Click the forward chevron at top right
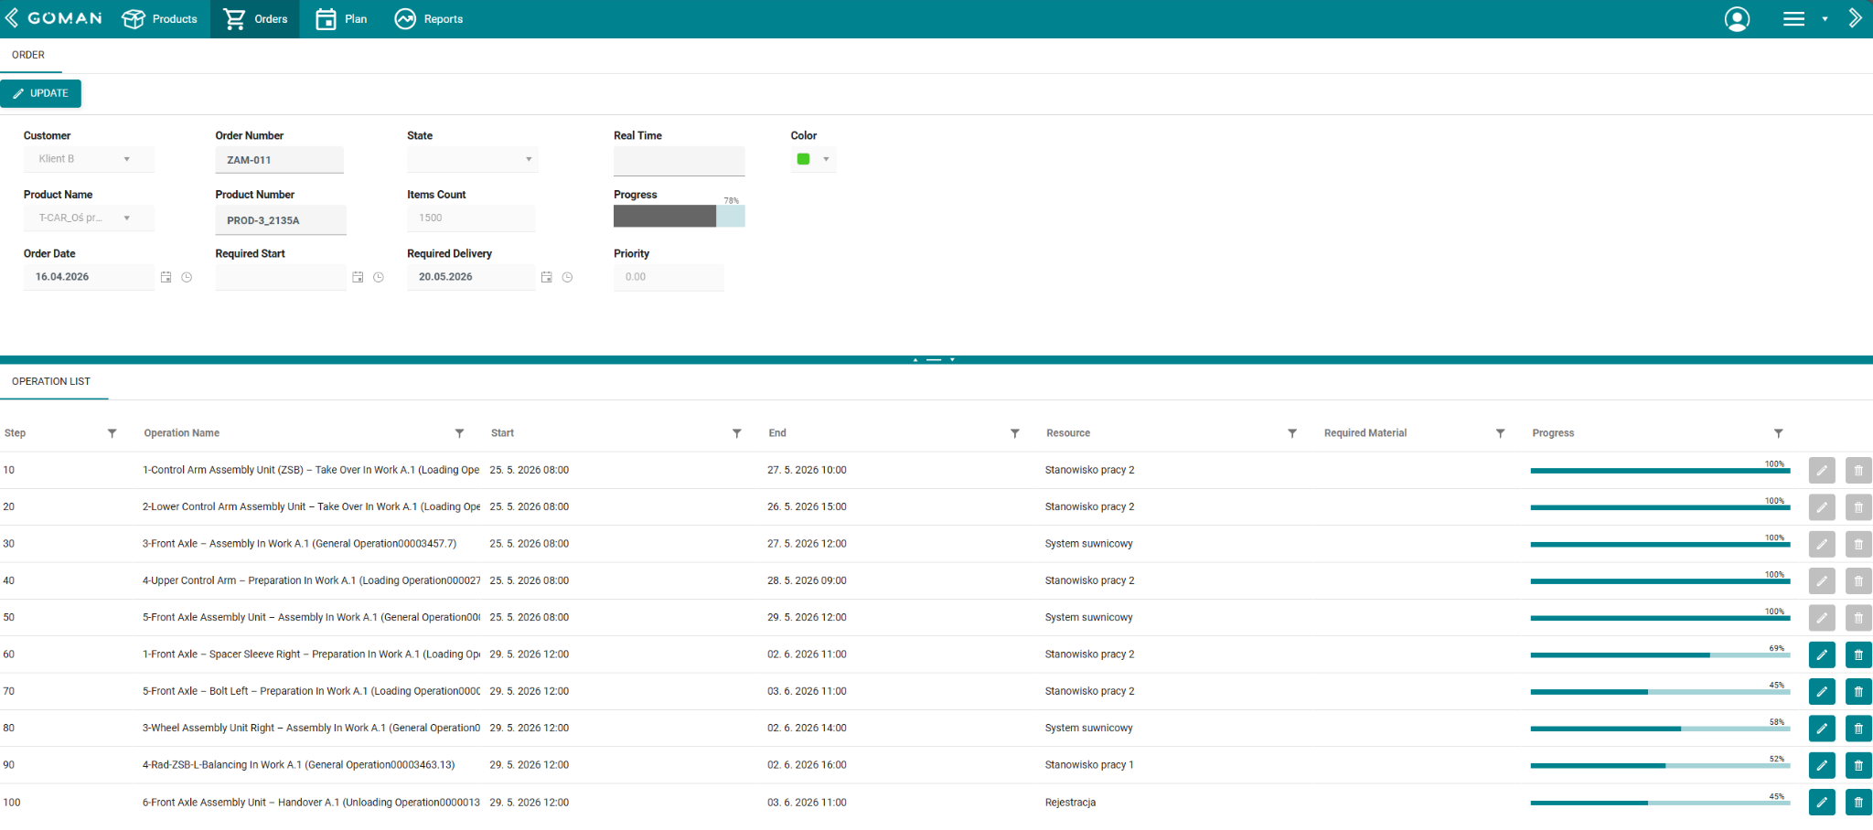 click(1855, 18)
